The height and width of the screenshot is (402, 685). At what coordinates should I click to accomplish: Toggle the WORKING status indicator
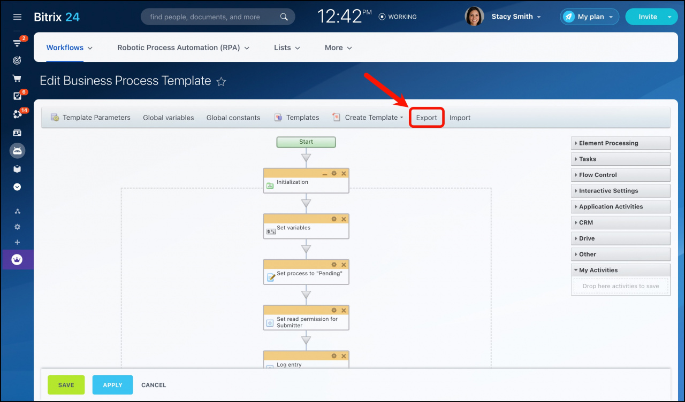tap(398, 17)
